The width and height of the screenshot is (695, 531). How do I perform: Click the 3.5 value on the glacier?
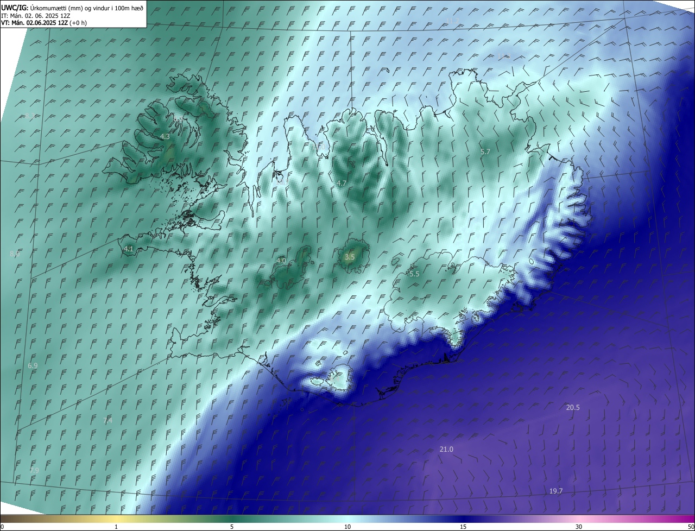350,257
